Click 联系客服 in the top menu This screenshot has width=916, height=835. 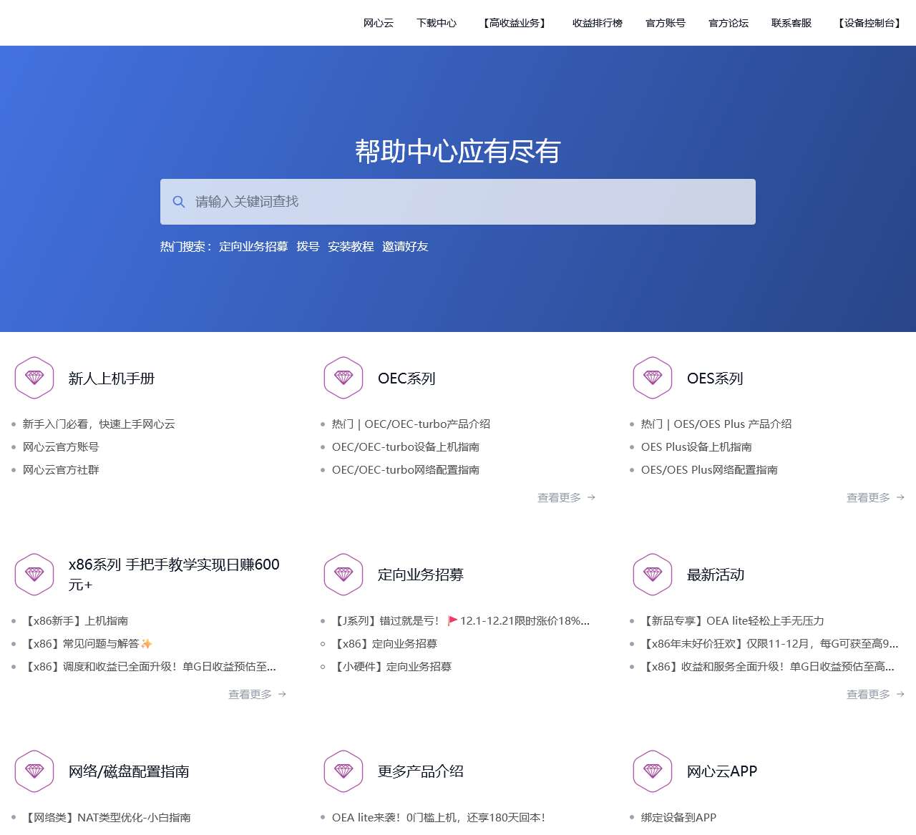point(791,23)
